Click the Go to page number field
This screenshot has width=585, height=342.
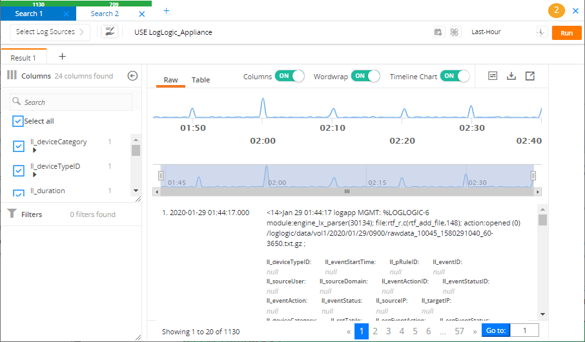pyautogui.click(x=524, y=331)
